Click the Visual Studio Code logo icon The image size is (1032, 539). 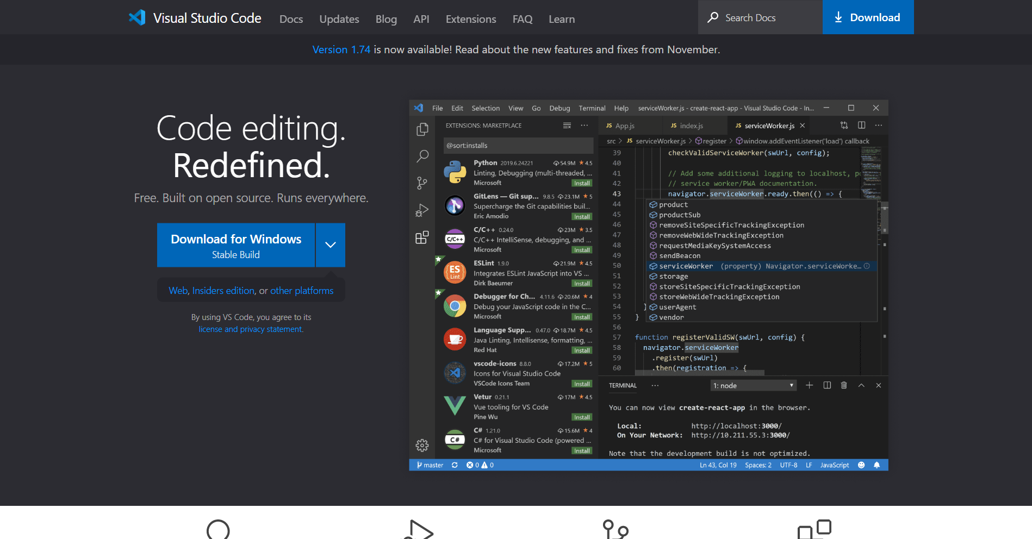coord(137,17)
